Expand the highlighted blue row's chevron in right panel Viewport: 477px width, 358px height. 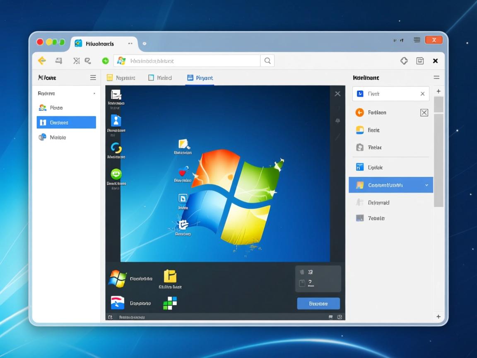[x=426, y=185]
